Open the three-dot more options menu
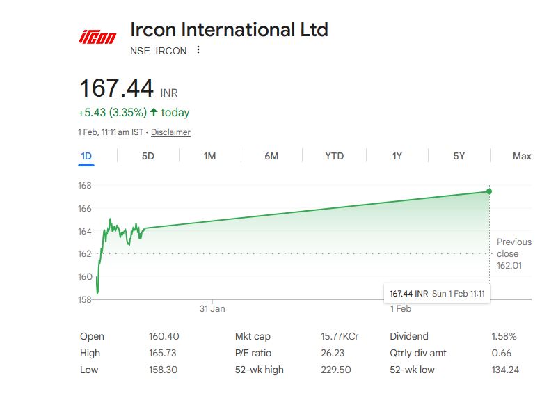The image size is (542, 403). tap(198, 50)
